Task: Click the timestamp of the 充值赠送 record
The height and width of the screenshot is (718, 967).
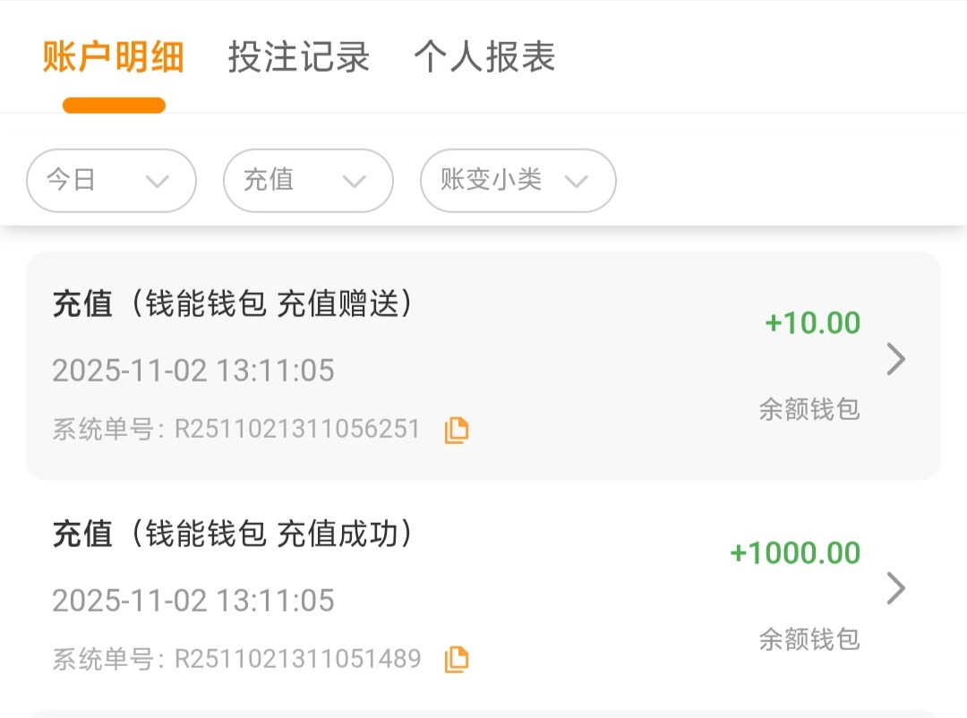Action: [x=193, y=371]
